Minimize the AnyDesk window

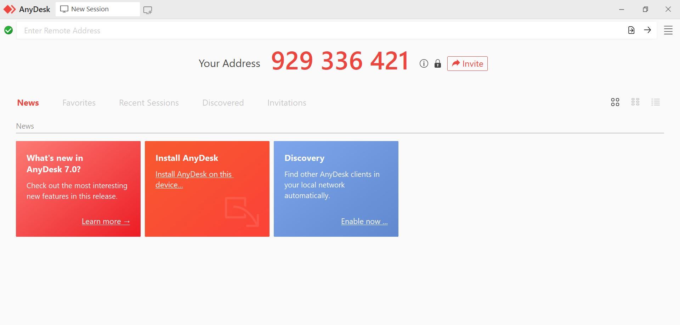[621, 10]
